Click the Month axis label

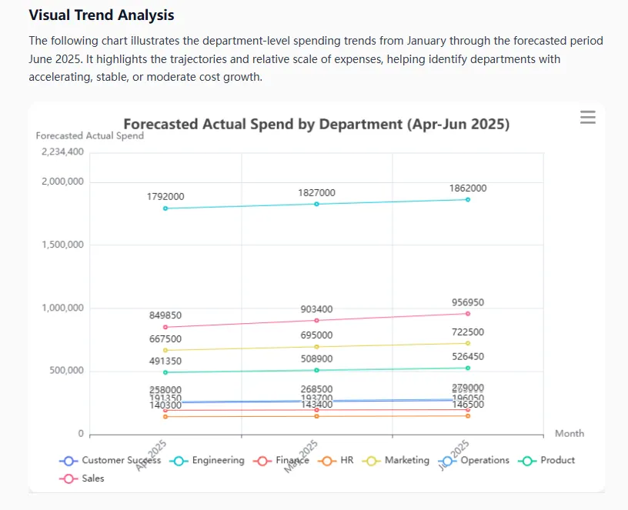(x=569, y=433)
